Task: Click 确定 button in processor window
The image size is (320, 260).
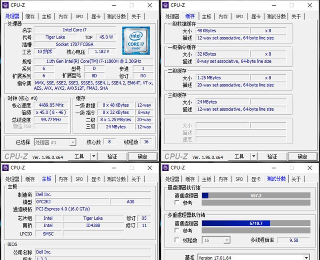Action: coord(142,156)
